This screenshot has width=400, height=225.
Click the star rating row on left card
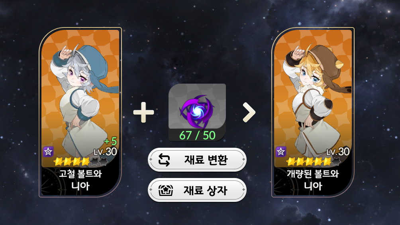click(x=81, y=161)
